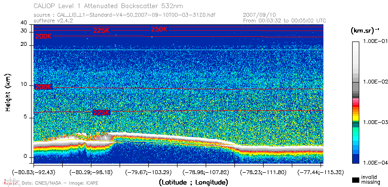Click the "225K" label near 30 km height
The width and height of the screenshot is (388, 187).
pyautogui.click(x=101, y=31)
